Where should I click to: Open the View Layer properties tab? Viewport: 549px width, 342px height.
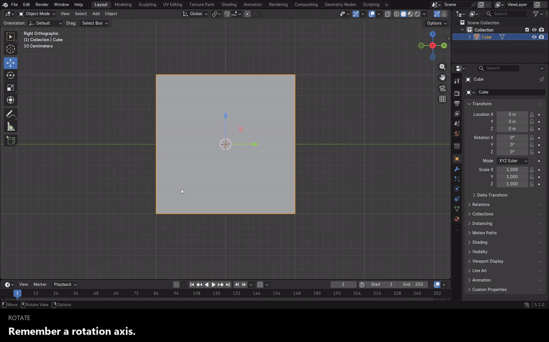pos(457,113)
